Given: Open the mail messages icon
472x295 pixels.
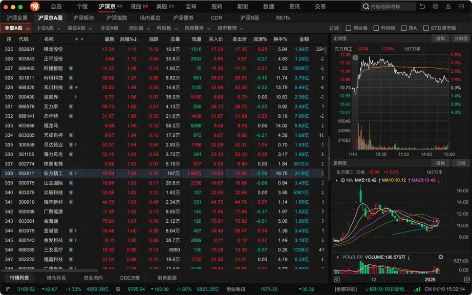Looking at the screenshot, I should point(461,6).
